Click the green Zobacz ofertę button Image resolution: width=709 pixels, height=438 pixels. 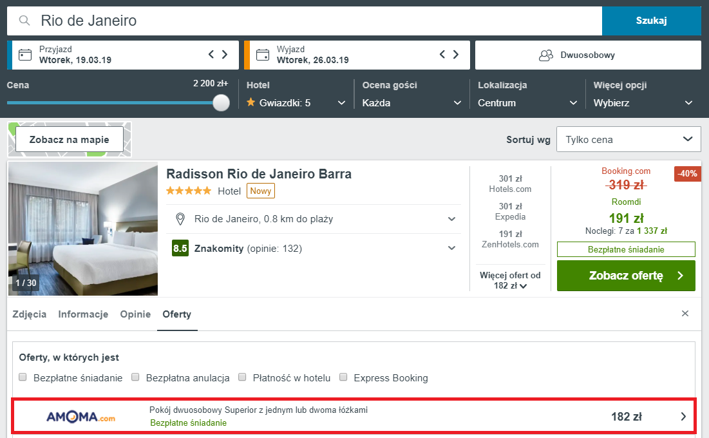coord(626,276)
